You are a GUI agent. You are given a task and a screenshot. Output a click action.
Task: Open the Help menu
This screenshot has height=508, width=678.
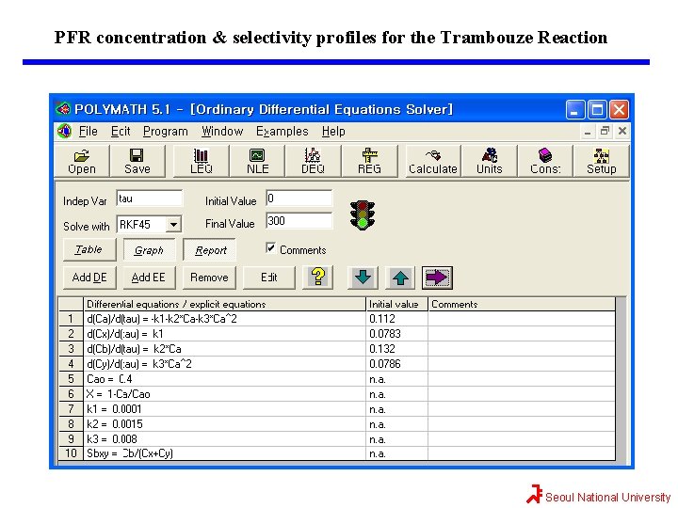[333, 131]
